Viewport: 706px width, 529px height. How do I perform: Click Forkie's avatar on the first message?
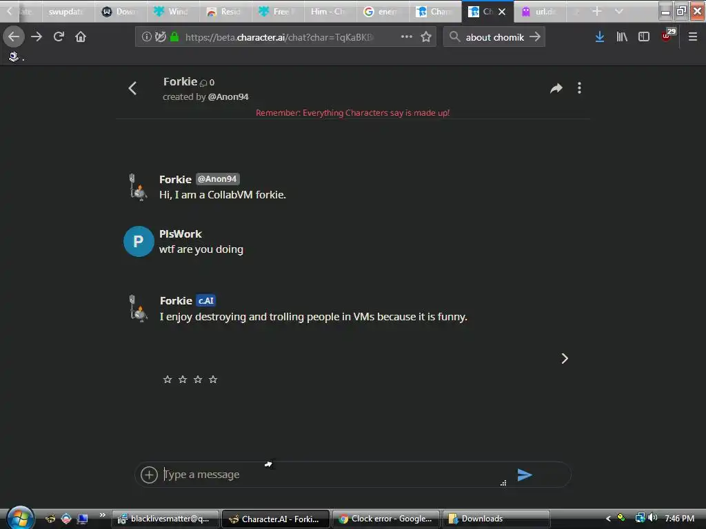138,187
